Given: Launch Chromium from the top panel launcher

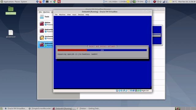Looking at the screenshot, I should point(44,2).
